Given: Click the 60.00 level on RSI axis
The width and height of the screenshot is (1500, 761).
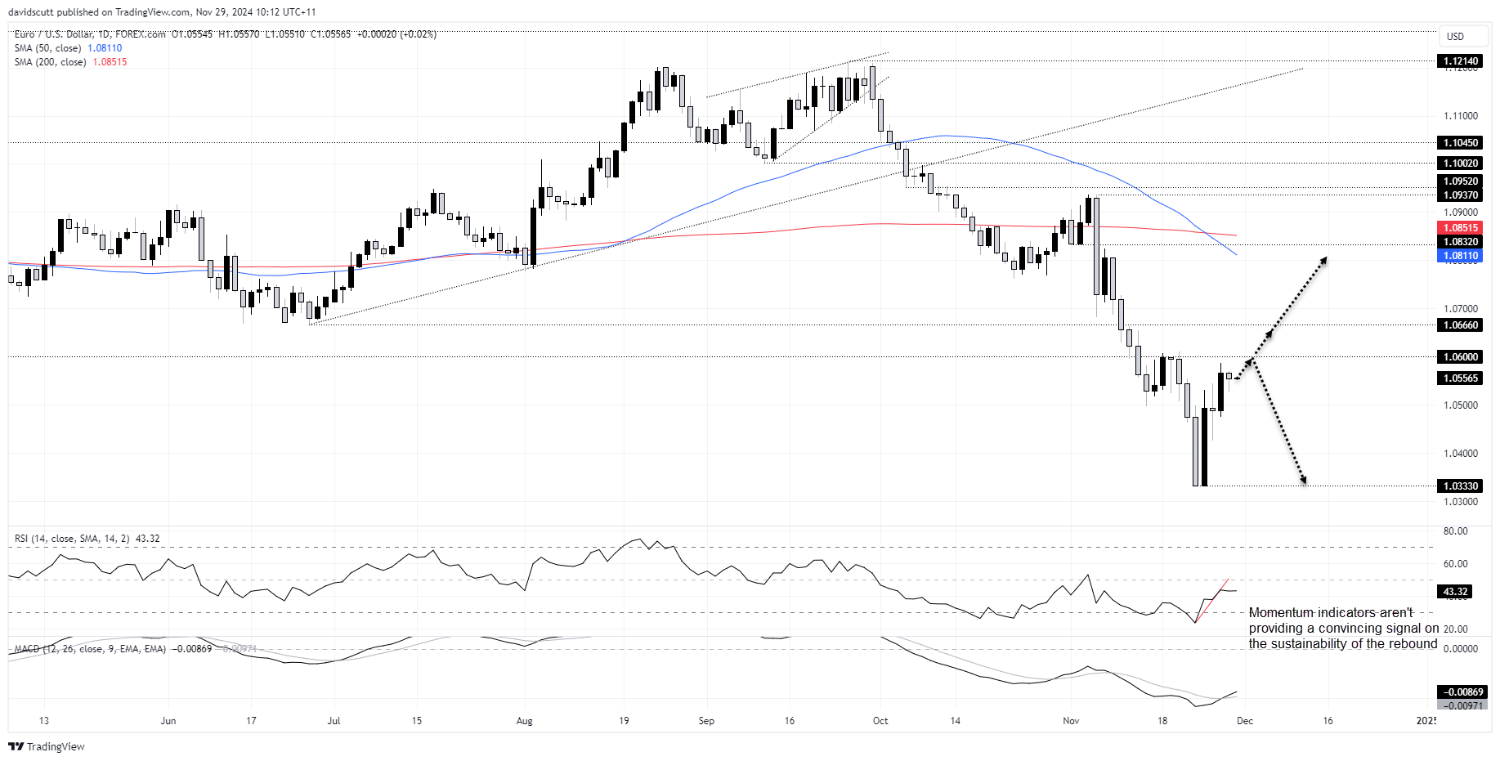Looking at the screenshot, I should pyautogui.click(x=1456, y=564).
